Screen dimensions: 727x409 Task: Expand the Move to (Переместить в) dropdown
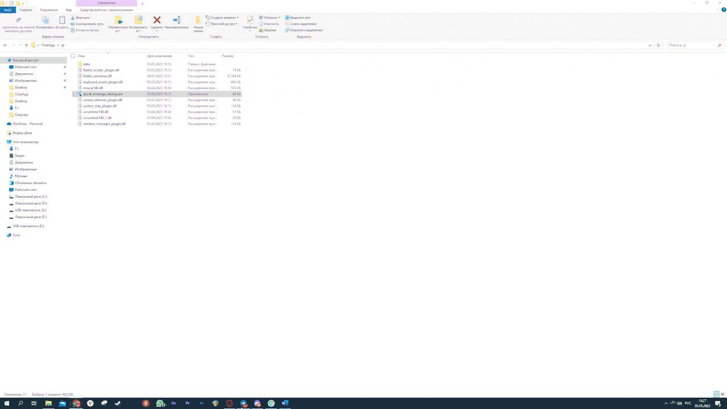tap(118, 31)
